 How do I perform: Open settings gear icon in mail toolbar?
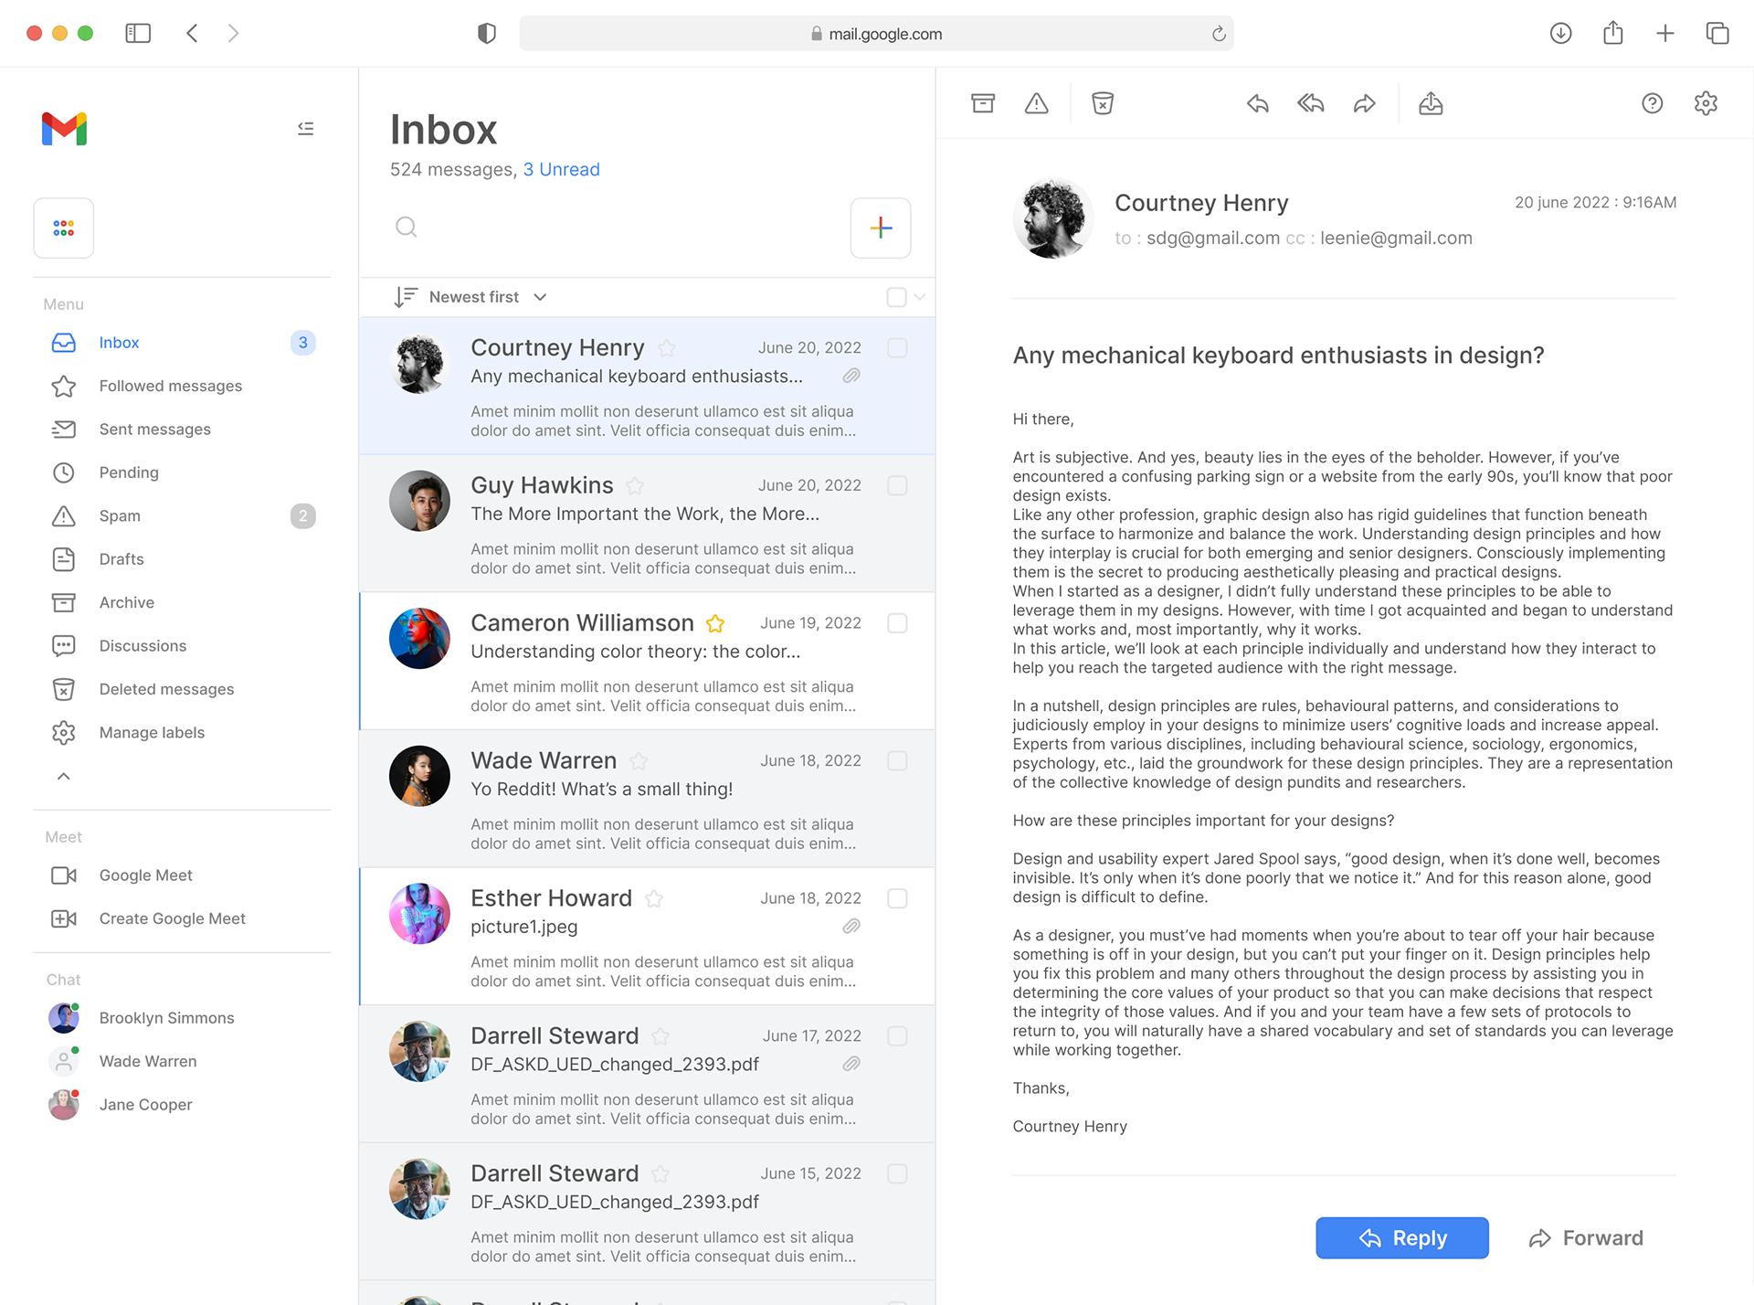pos(1706,103)
